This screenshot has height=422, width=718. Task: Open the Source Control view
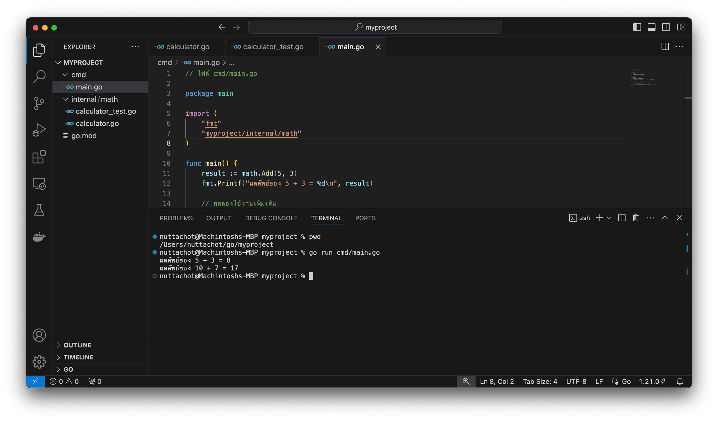click(39, 103)
